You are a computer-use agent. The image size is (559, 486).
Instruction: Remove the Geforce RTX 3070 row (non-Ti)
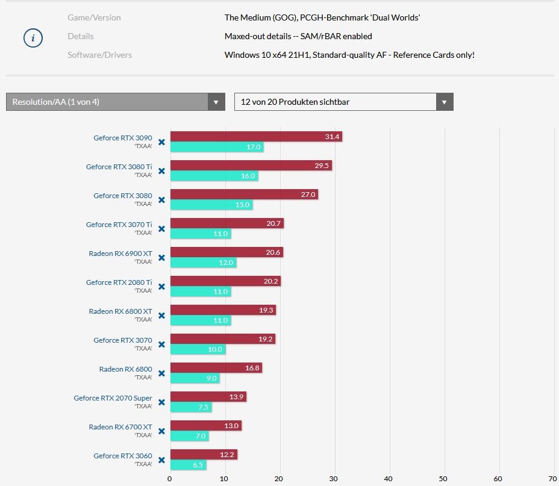point(161,344)
